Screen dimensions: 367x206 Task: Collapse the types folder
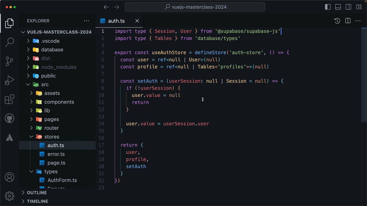[57, 171]
